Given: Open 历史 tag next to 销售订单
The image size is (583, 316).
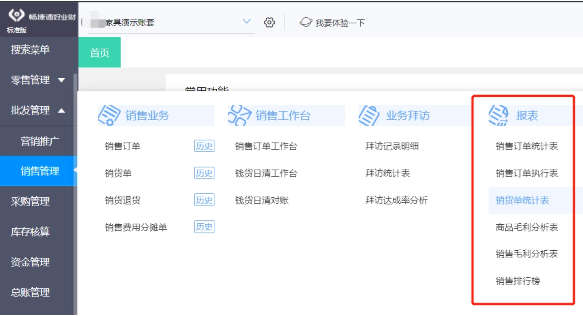Looking at the screenshot, I should (x=204, y=146).
